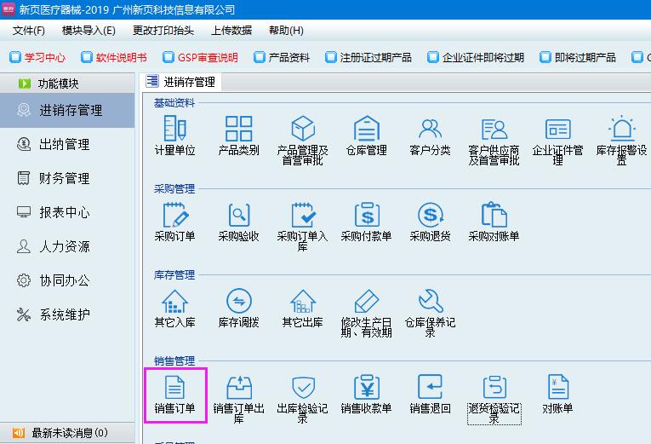Open the 文件(F) menu
Viewport: 651px width, 444px height.
[29, 31]
